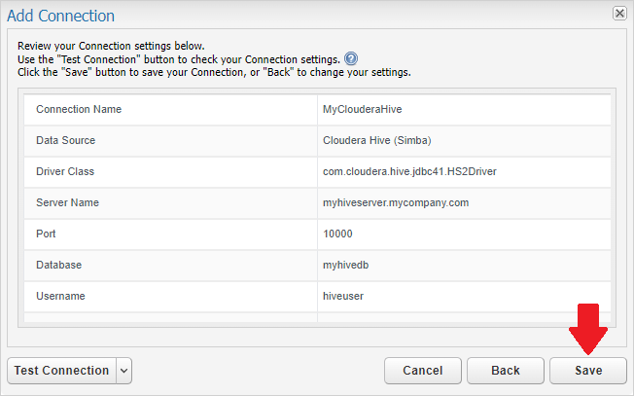Save the connection
This screenshot has width=634, height=396.
point(588,371)
